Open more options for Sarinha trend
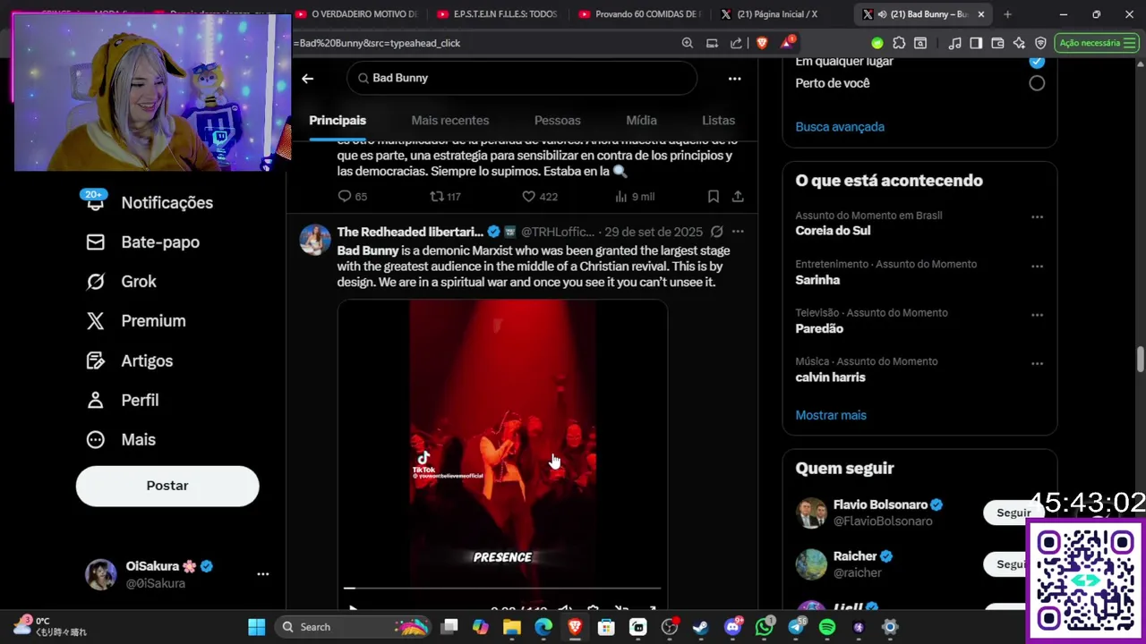Screen dimensions: 1146x644 point(1037,267)
